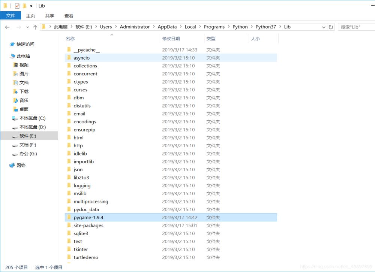Expand the address bar history dropdown
Screen dimensions: 375x272
click(x=324, y=27)
